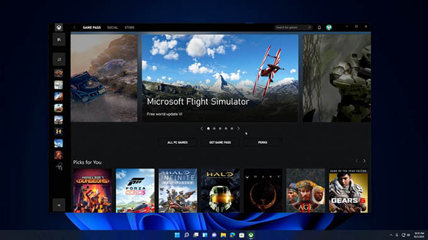Show the next featured carousel slide
The height and width of the screenshot is (240, 428).
coord(239,128)
